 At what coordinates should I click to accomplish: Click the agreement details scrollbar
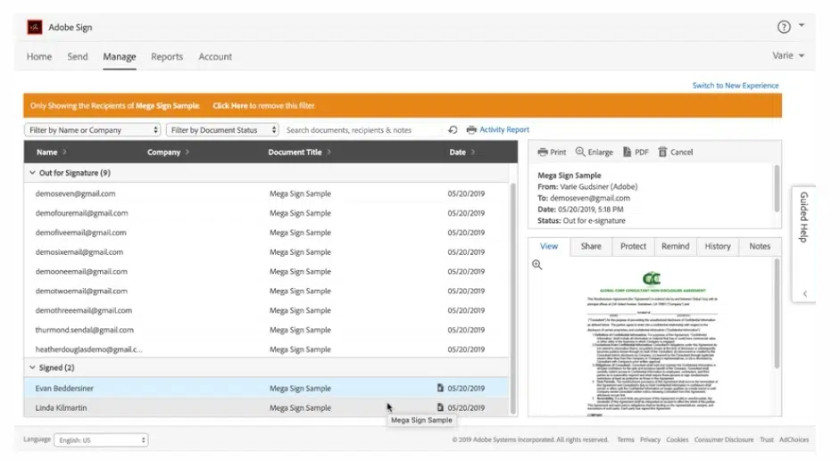point(777,188)
